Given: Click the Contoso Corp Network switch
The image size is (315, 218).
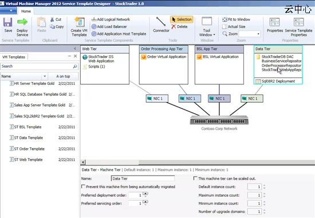Looking at the screenshot, I should pos(219,120).
